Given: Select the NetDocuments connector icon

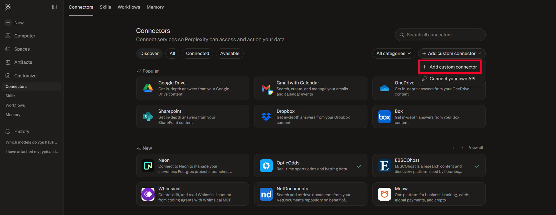Looking at the screenshot, I should point(266,194).
